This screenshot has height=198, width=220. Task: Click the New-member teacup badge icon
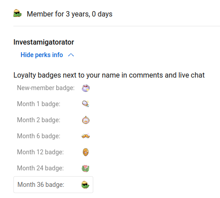[x=86, y=88]
